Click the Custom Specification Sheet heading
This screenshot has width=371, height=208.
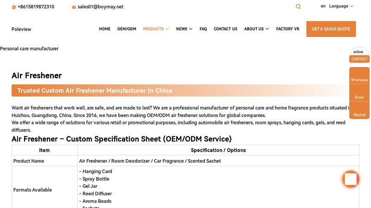click(122, 139)
